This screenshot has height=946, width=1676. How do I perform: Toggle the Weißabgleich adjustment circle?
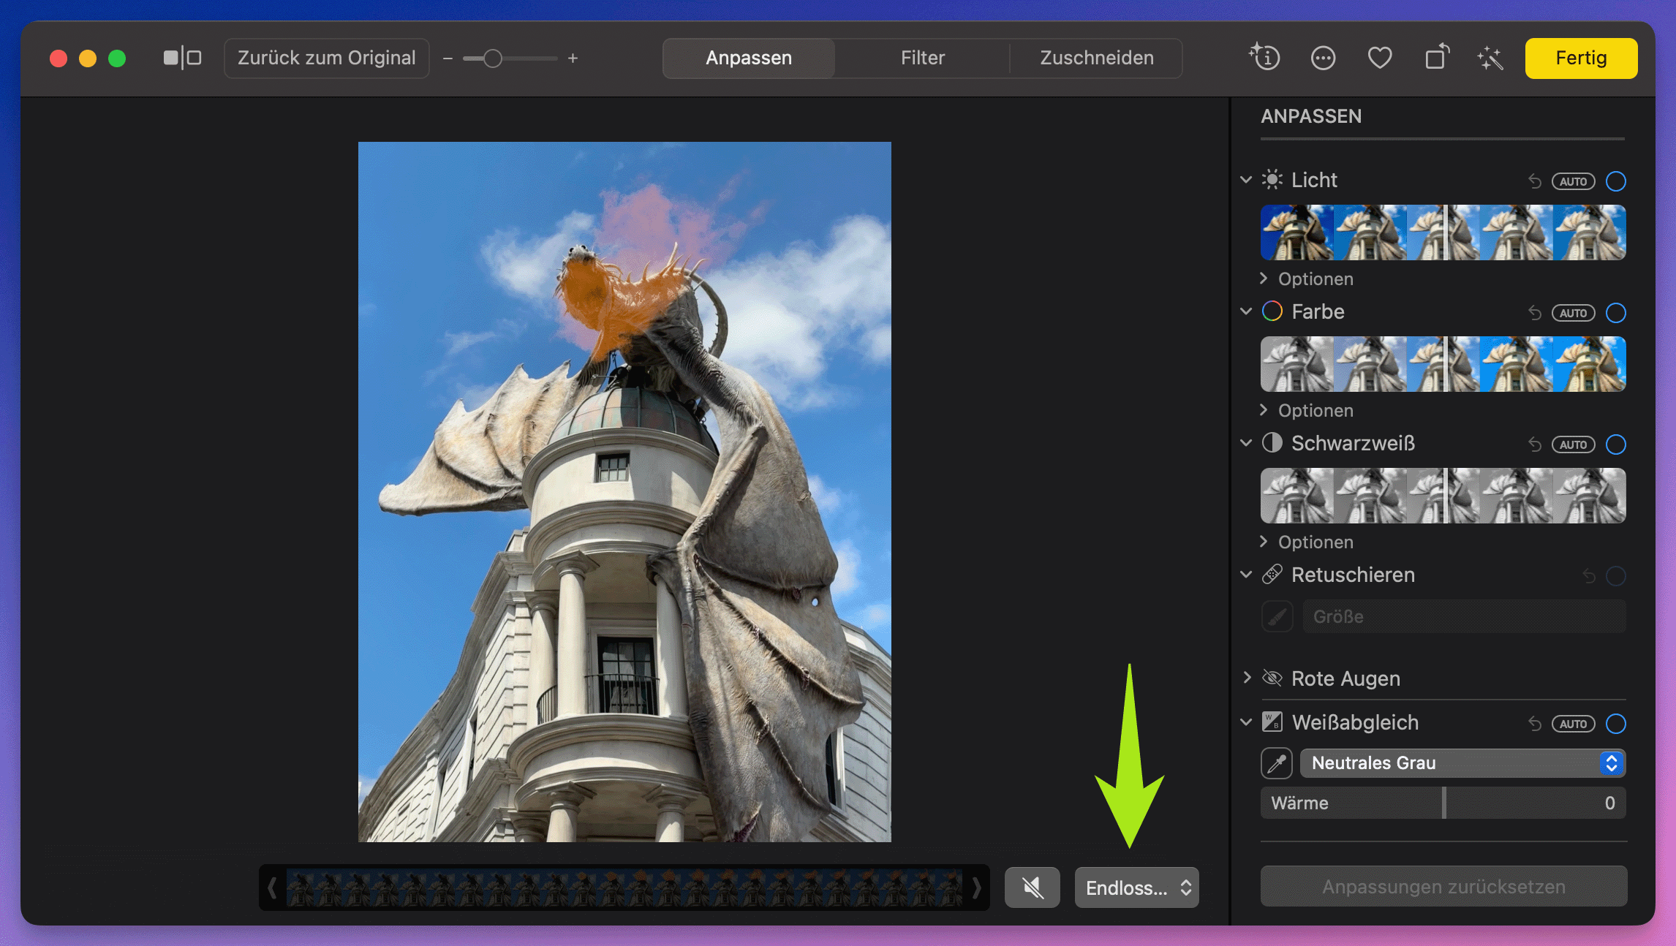click(1616, 724)
